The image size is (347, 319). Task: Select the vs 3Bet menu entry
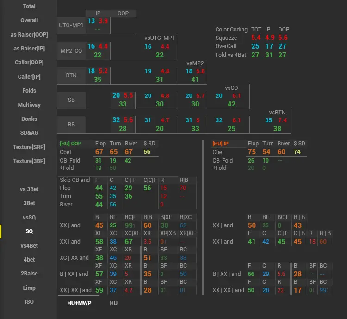(x=29, y=189)
